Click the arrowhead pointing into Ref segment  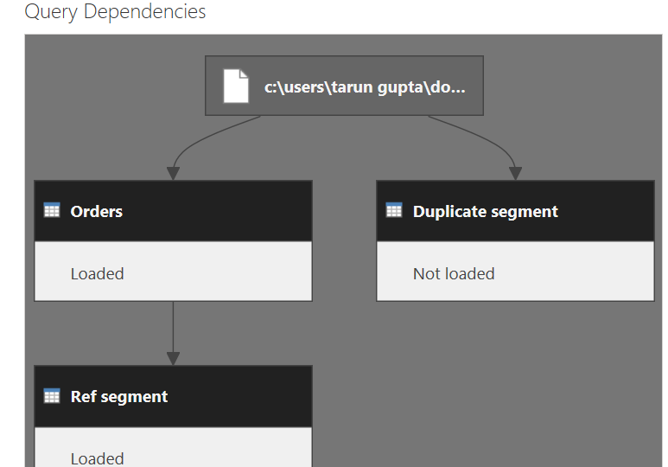pyautogui.click(x=173, y=358)
